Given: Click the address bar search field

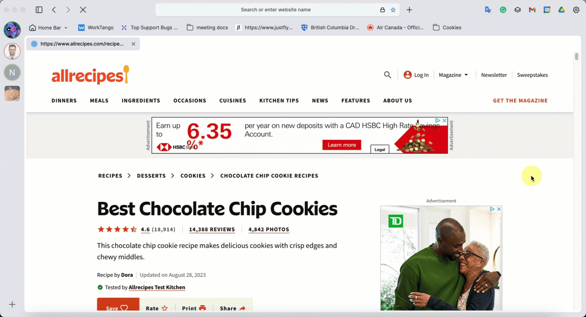Looking at the screenshot, I should [x=276, y=10].
